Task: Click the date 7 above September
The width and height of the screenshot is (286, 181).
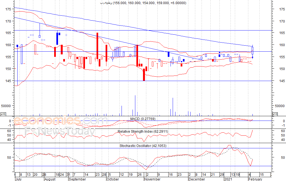Action: tap(74, 175)
